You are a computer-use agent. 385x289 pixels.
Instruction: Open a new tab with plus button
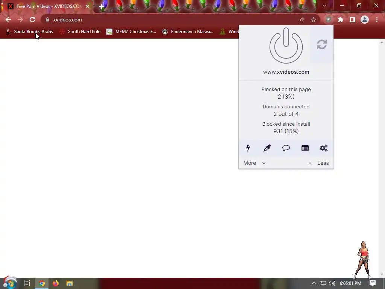[x=102, y=6]
